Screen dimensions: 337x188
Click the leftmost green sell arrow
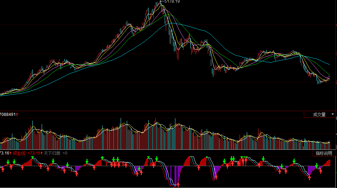coord(8,162)
